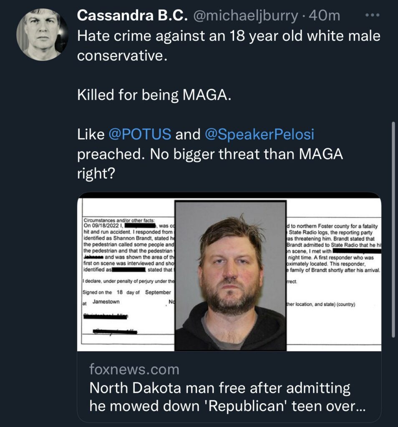The width and height of the screenshot is (398, 427).
Task: Click the Cassandra B.C. profile avatar
Action: click(42, 34)
